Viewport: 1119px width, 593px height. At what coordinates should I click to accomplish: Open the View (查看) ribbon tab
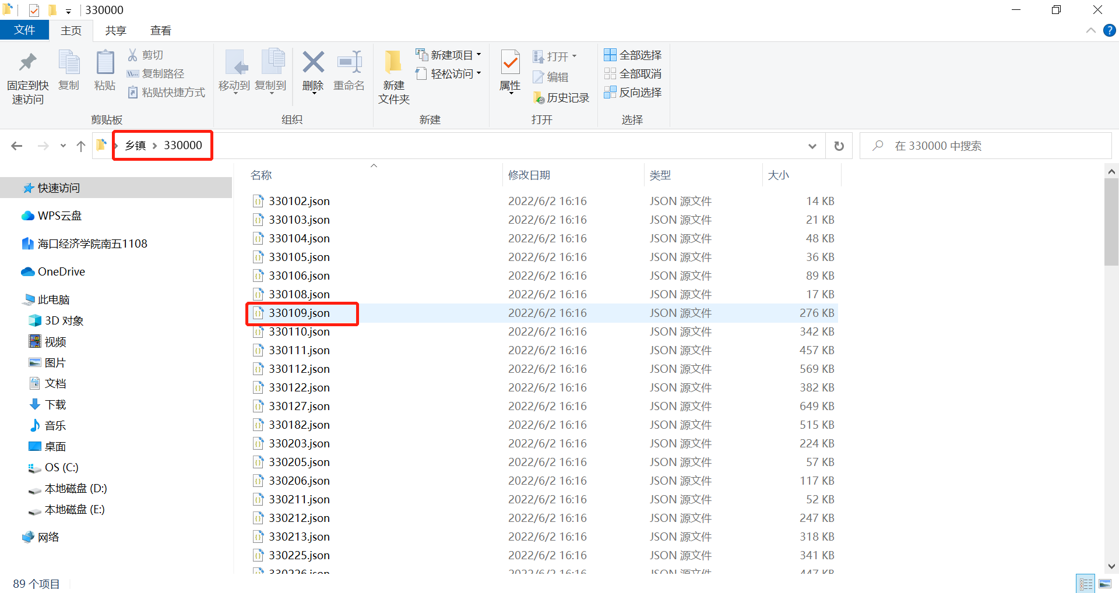pyautogui.click(x=160, y=30)
